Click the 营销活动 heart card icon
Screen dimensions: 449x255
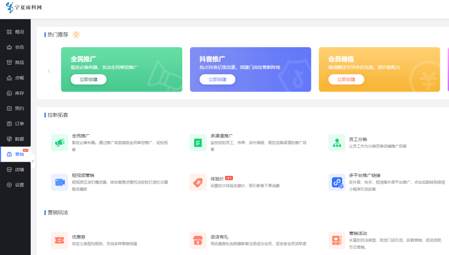(x=337, y=240)
